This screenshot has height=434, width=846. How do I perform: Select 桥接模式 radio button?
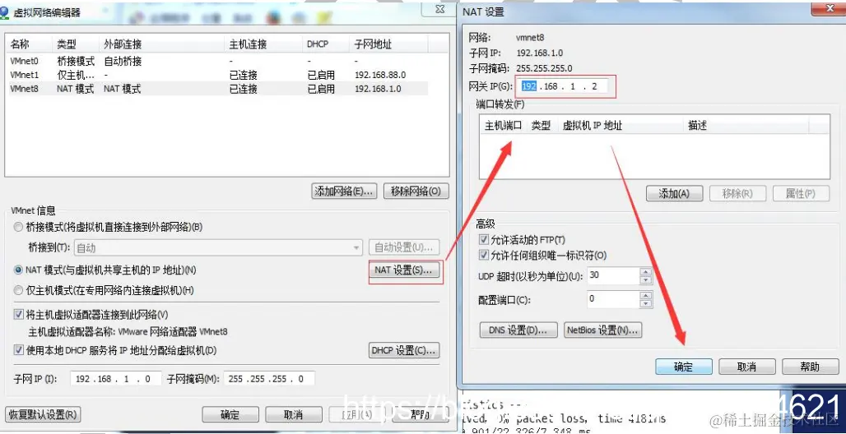tap(18, 228)
